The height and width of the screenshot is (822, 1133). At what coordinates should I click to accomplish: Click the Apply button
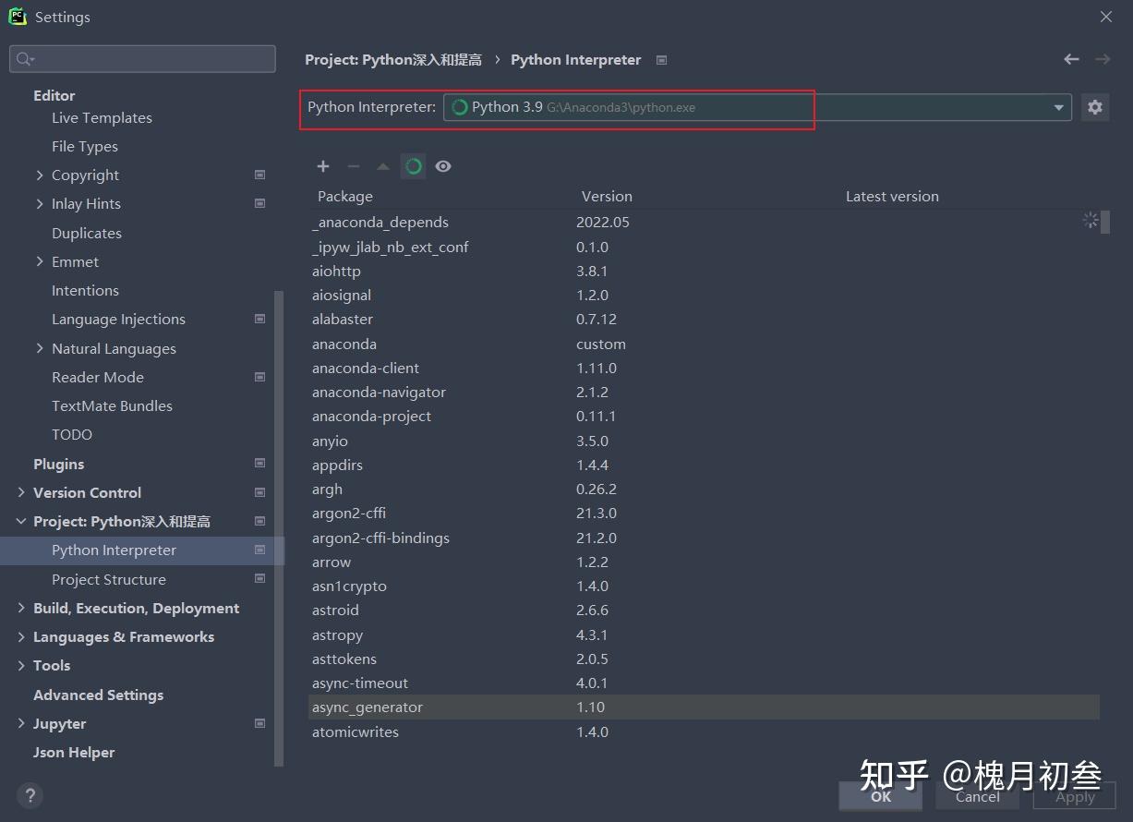point(1075,796)
